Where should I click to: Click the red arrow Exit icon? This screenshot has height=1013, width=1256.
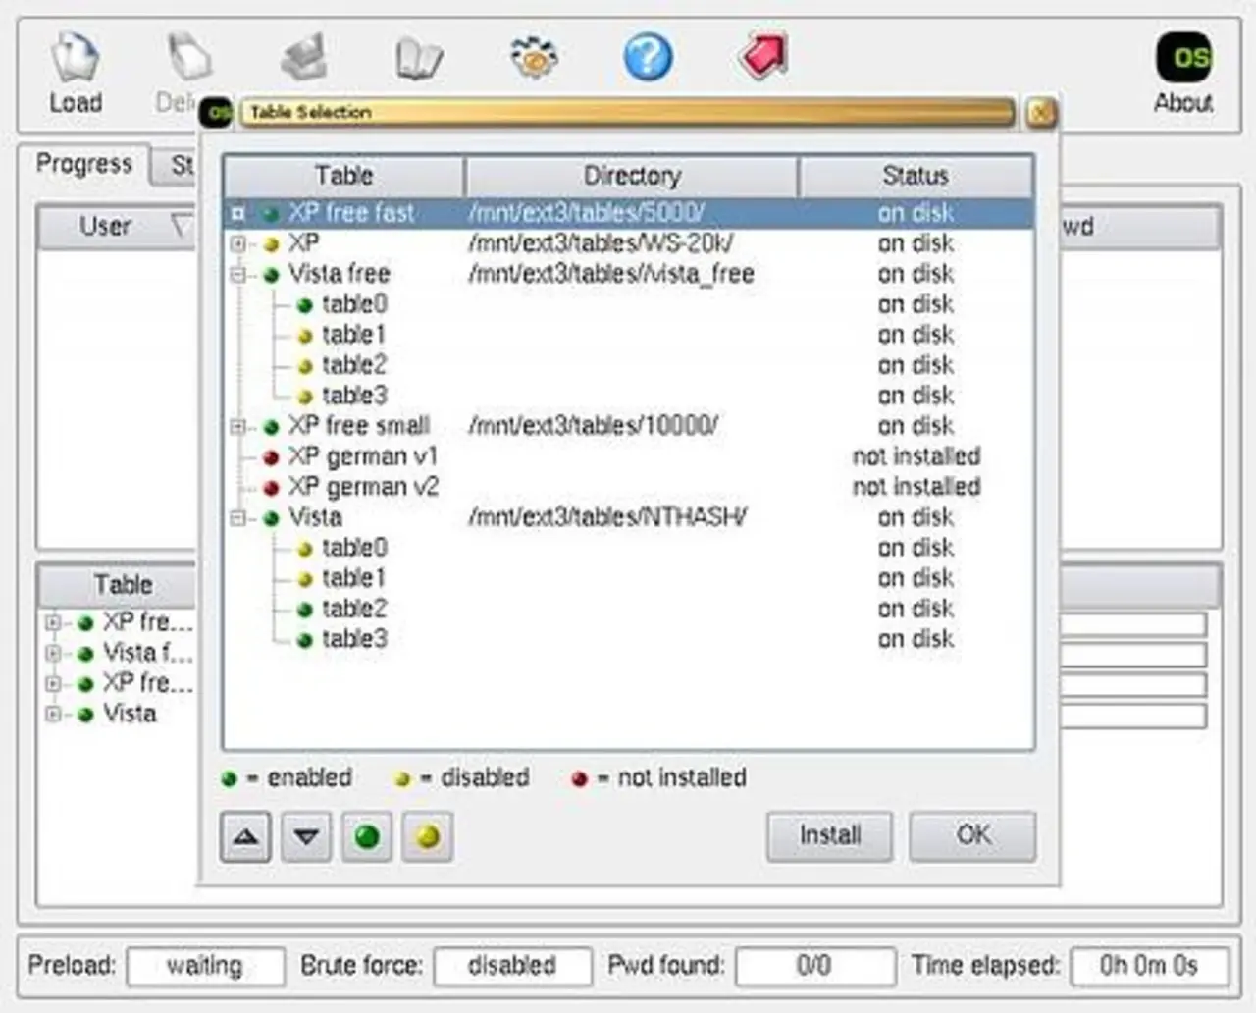click(x=762, y=56)
